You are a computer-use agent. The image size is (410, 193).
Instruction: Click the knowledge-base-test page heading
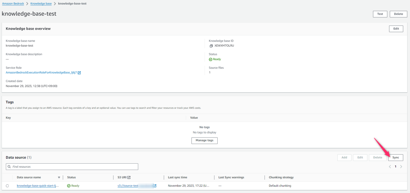(x=29, y=14)
